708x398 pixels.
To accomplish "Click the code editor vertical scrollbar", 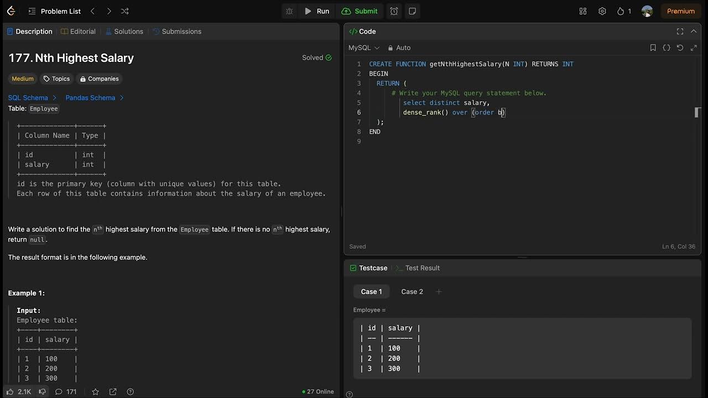I will point(697,113).
